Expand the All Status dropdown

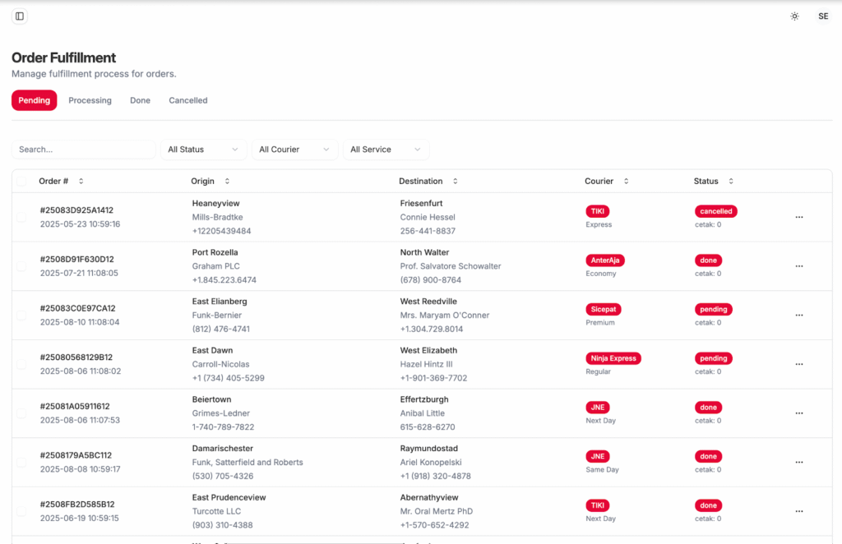tap(203, 150)
